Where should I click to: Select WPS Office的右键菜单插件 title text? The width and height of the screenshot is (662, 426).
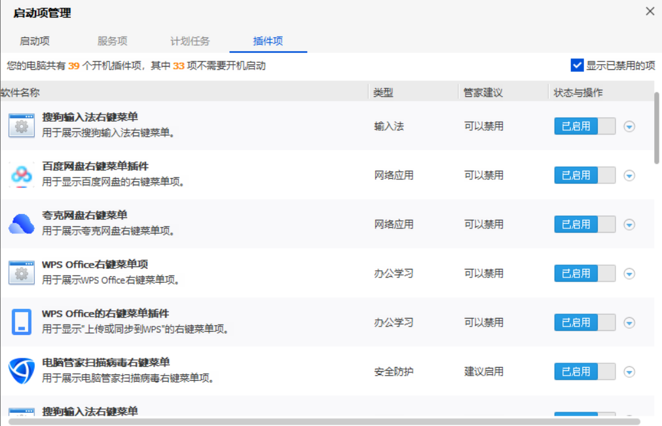tap(105, 313)
